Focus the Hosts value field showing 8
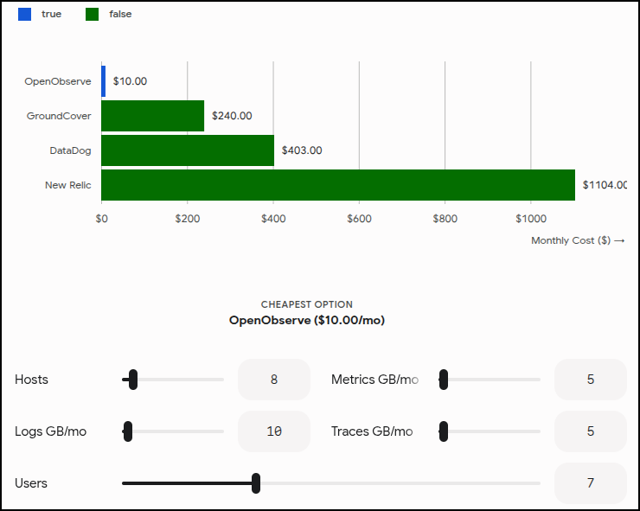Viewport: 640px width, 511px height. pyautogui.click(x=274, y=380)
